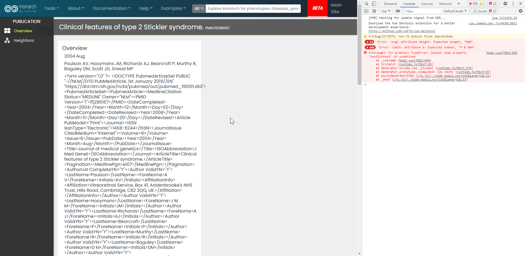Clear the console messages
The image size is (525, 256).
[x=374, y=11]
